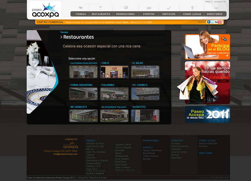Click the California Pizza Kitchen storefront thumbnail
The image size is (251, 181).
(x=84, y=72)
